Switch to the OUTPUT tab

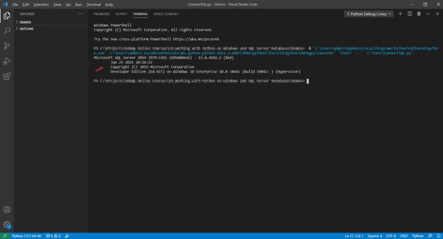click(x=121, y=14)
